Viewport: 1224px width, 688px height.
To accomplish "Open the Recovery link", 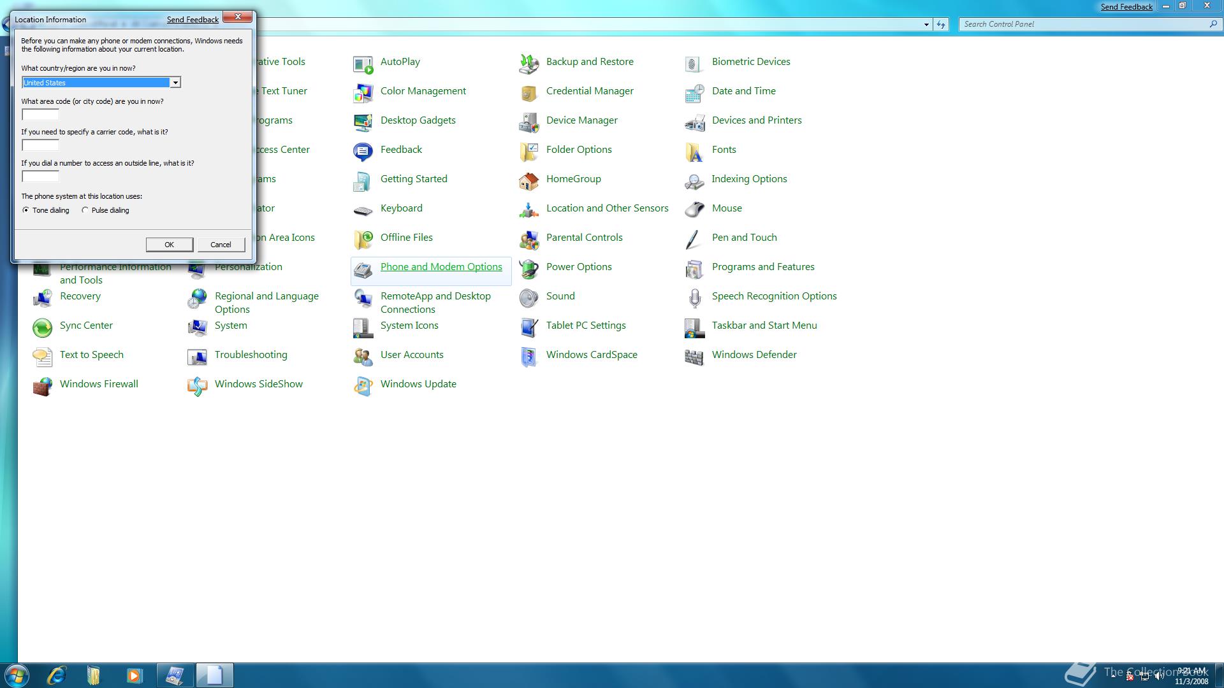I will pos(80,296).
